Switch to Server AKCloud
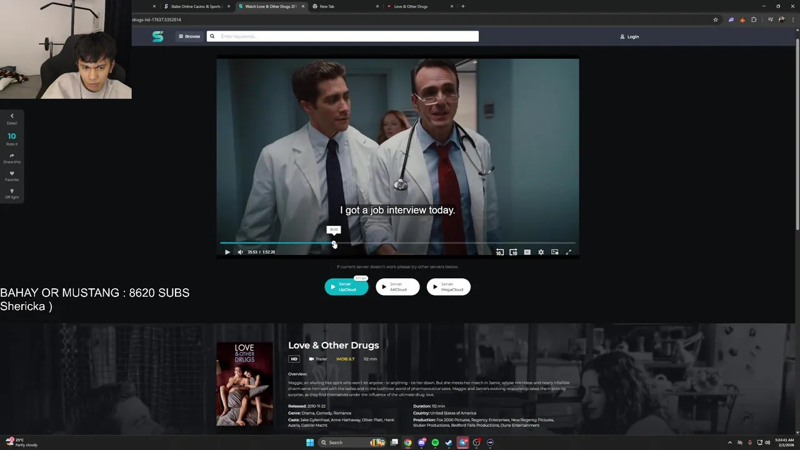Image resolution: width=800 pixels, height=450 pixels. click(397, 287)
